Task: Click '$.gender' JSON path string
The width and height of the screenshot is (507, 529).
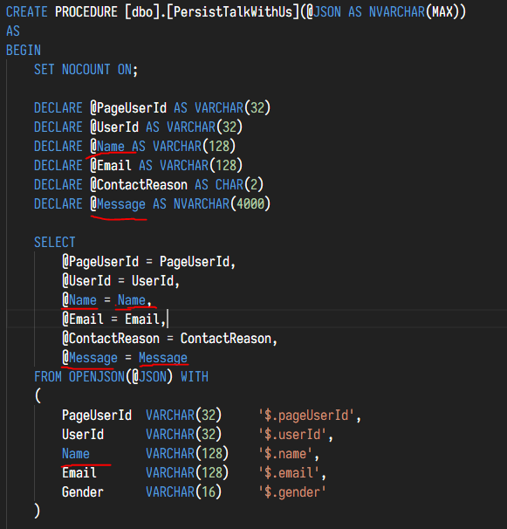Action: pos(292,492)
